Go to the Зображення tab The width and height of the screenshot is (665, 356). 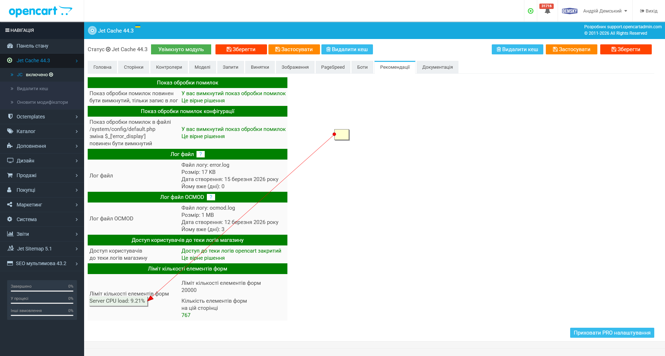pyautogui.click(x=295, y=67)
